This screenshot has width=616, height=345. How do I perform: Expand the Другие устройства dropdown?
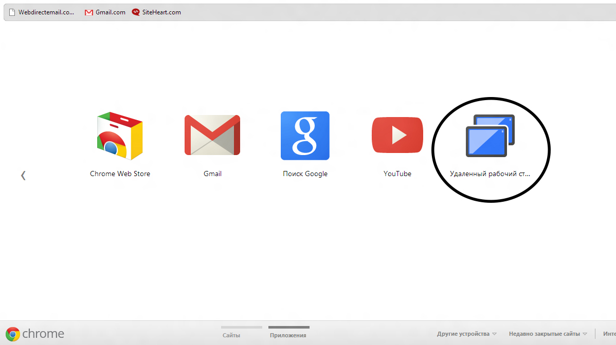pos(467,334)
